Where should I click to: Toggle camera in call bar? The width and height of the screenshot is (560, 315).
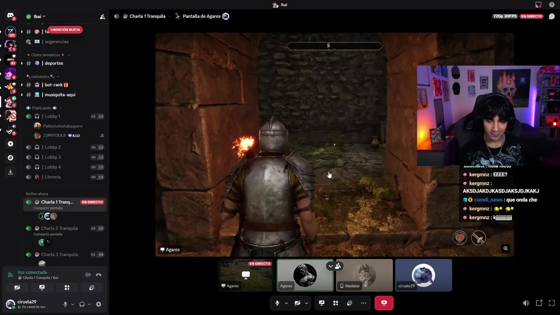(297, 303)
